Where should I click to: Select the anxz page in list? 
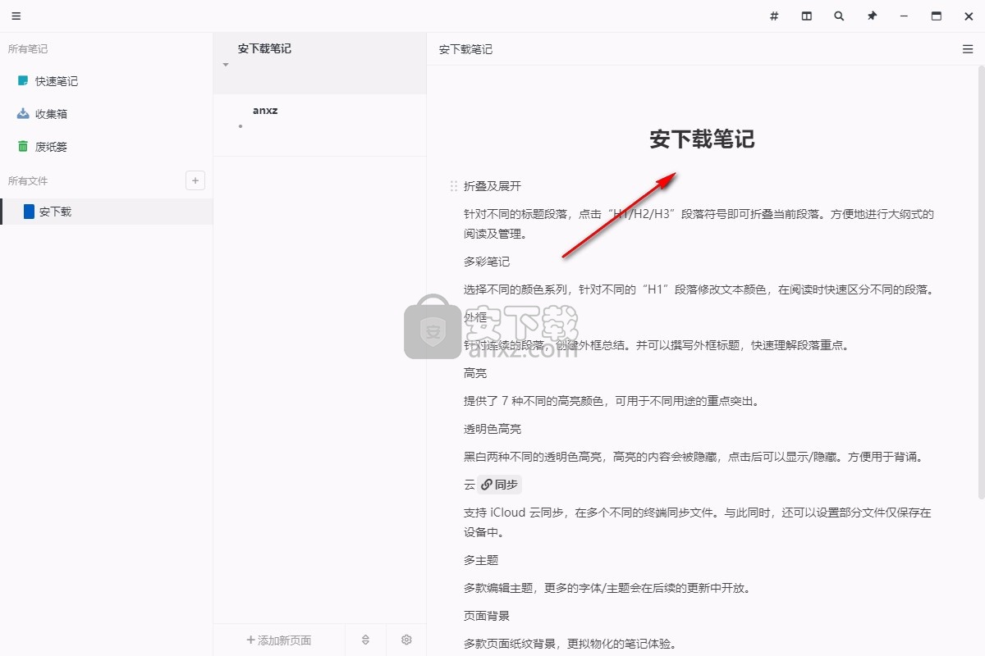click(x=320, y=125)
